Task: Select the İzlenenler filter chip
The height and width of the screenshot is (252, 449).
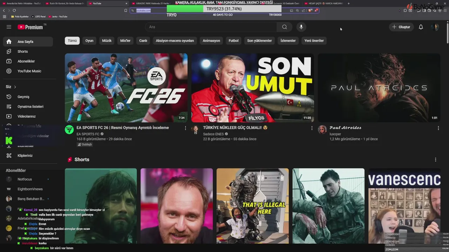Action: tap(288, 41)
